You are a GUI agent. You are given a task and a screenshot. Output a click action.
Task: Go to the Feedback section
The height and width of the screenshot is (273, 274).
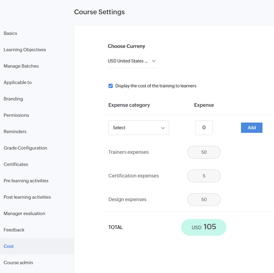pyautogui.click(x=14, y=230)
